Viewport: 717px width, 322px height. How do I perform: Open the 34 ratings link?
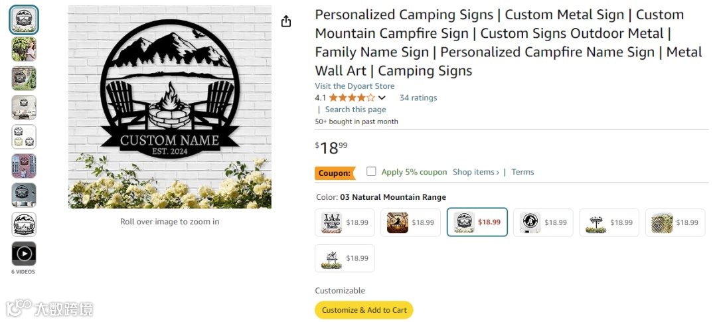[x=418, y=98]
